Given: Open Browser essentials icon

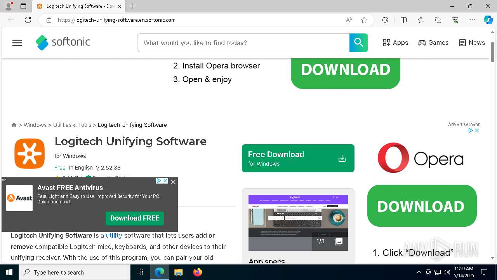Looking at the screenshot, I should tap(455, 20).
